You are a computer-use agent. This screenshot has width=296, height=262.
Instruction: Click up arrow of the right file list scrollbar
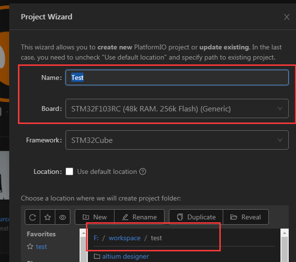(x=284, y=233)
